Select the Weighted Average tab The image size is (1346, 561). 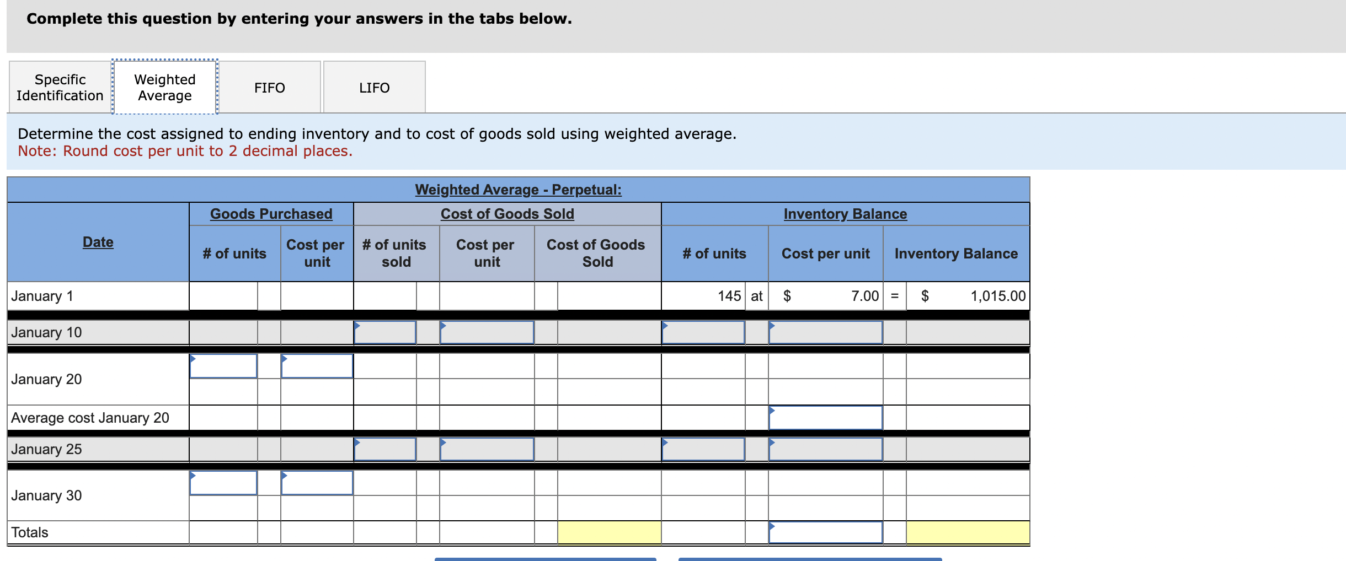click(x=164, y=87)
